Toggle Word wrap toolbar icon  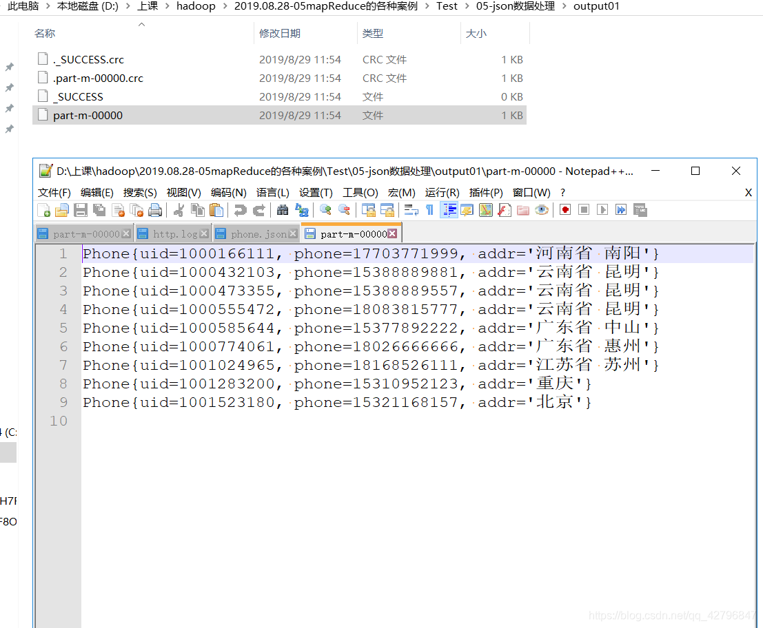click(x=411, y=211)
